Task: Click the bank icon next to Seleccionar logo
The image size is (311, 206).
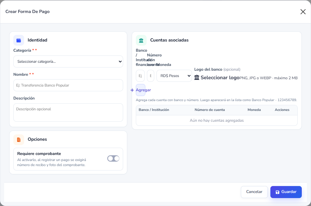Action: (x=196, y=77)
